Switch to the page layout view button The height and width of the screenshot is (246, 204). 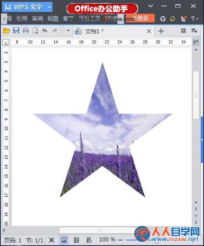64,240
